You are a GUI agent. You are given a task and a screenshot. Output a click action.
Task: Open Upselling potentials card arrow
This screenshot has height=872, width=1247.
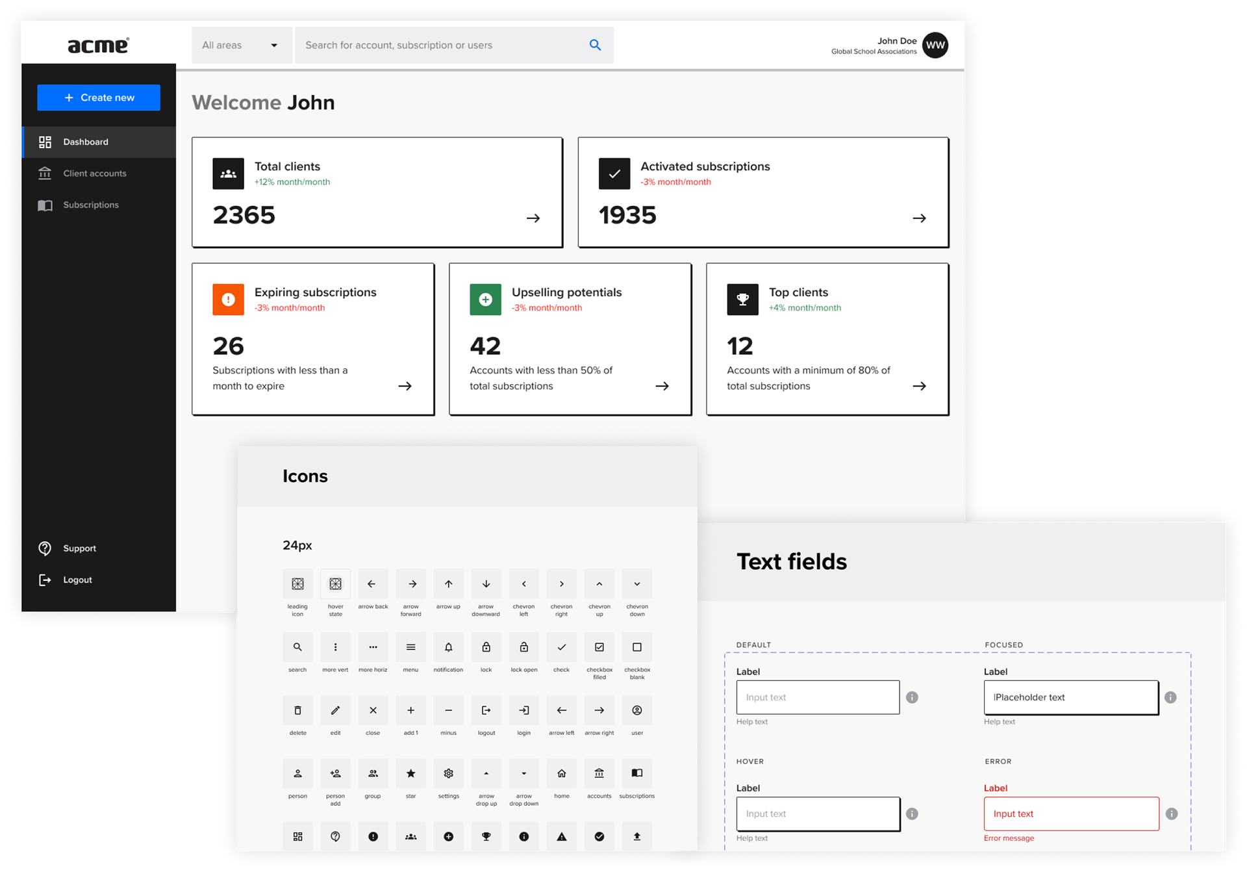pyautogui.click(x=662, y=386)
